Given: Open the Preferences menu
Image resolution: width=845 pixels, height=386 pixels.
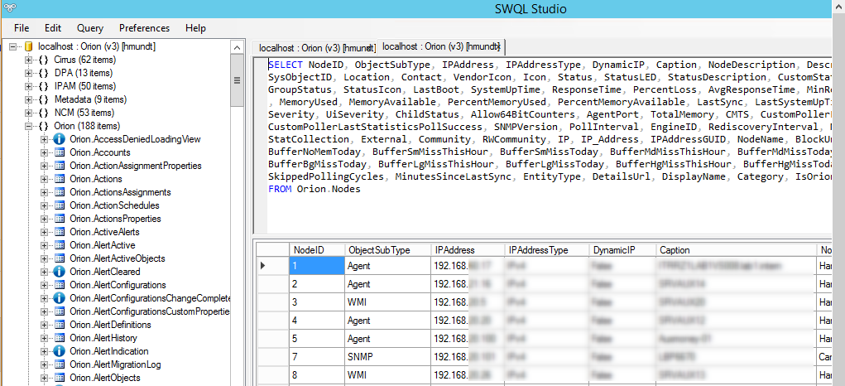Looking at the screenshot, I should 145,28.
